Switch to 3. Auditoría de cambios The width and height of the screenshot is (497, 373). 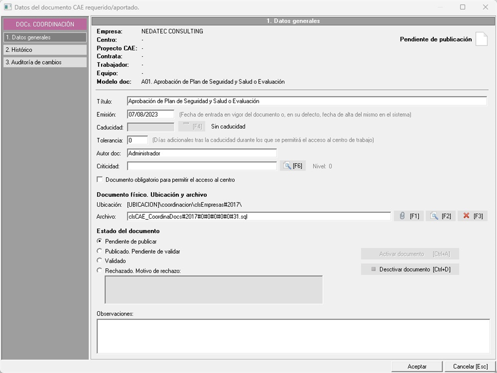(x=45, y=62)
